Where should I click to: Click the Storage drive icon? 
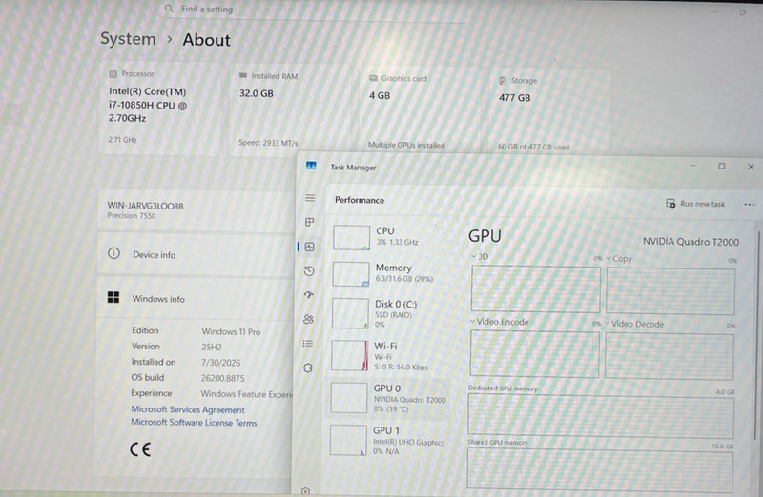click(x=503, y=81)
